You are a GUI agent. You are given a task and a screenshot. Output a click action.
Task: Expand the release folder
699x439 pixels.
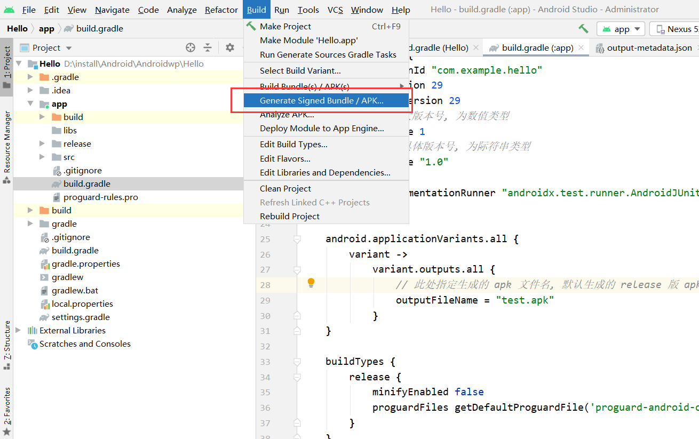(x=42, y=143)
